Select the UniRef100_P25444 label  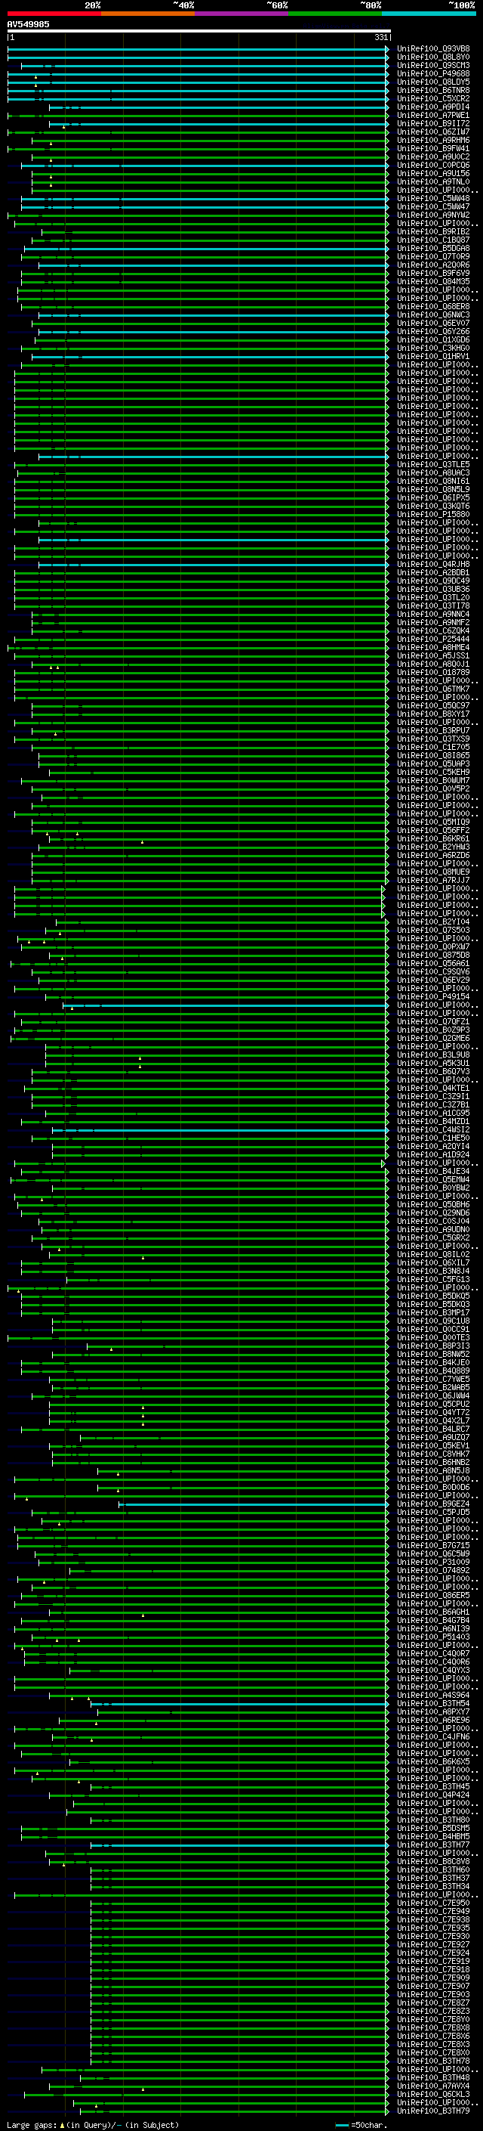click(x=433, y=639)
